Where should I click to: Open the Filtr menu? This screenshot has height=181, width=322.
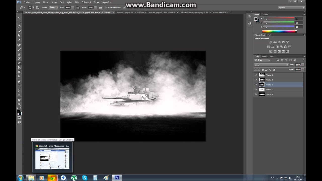[77, 2]
